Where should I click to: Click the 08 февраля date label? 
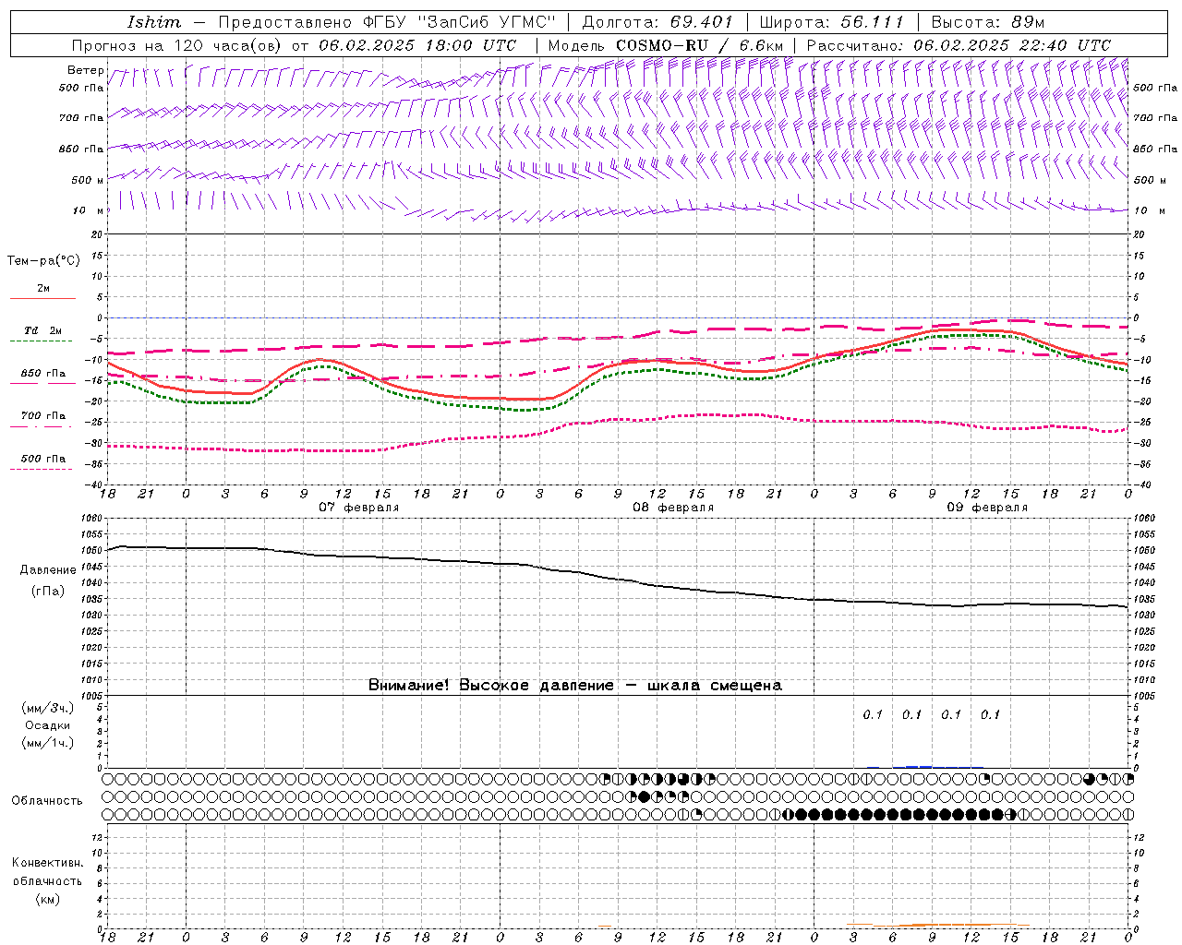[x=673, y=508]
